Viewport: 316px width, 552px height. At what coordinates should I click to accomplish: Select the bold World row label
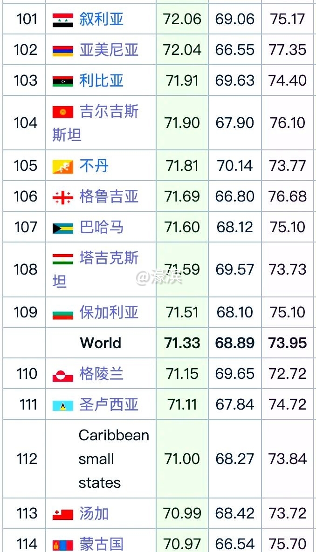[100, 343]
